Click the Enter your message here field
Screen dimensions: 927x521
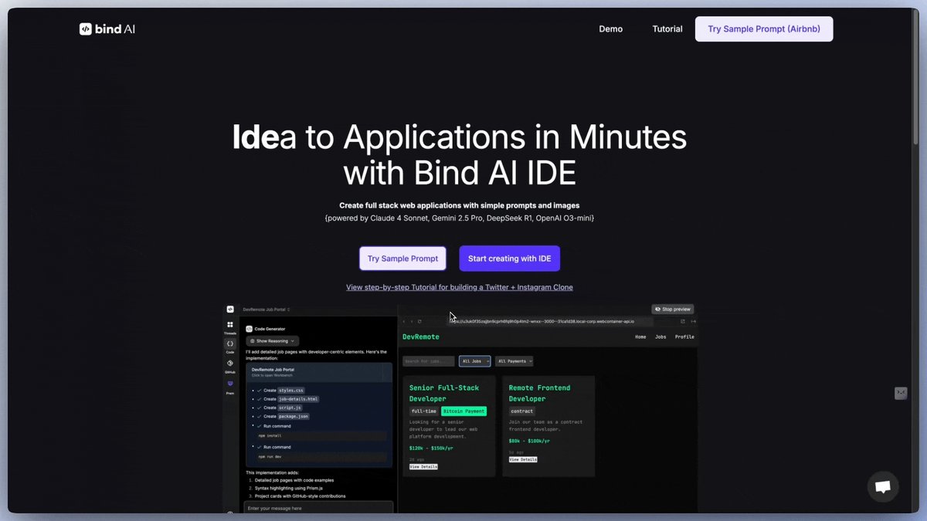point(319,508)
